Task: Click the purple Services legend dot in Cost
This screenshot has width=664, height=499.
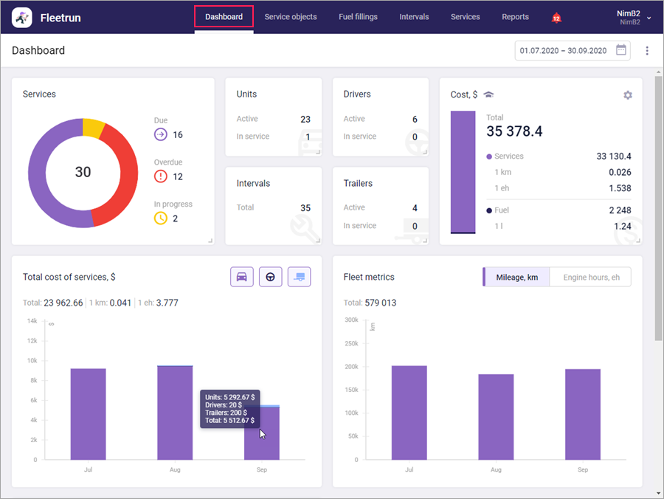Action: pyautogui.click(x=489, y=156)
